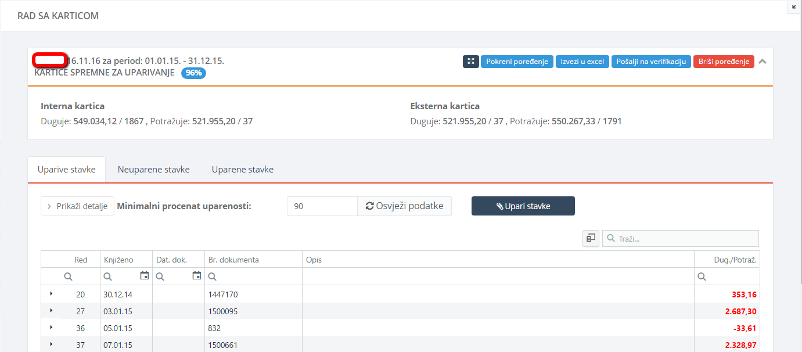The height and width of the screenshot is (352, 802).
Task: Expand row 36 details
Action: click(x=51, y=328)
